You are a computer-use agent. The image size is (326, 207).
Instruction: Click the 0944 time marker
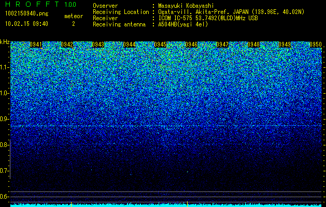pos(129,45)
